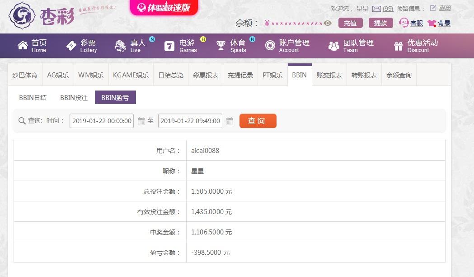Screen dimensions: 474x277
Task: Change theme via 背景 shirt icon
Action: (432, 24)
